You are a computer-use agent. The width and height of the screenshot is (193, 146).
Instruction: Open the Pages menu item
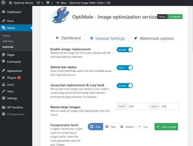(16, 55)
